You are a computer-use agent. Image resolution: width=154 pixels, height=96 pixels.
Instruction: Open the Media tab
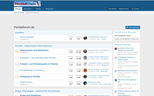point(38,9)
